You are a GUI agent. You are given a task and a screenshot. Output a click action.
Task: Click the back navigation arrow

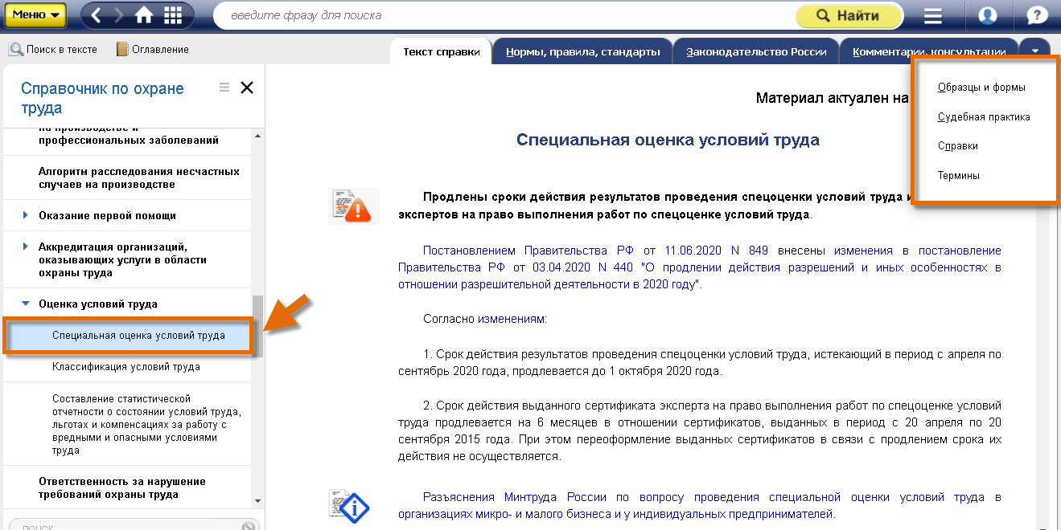coord(97,15)
